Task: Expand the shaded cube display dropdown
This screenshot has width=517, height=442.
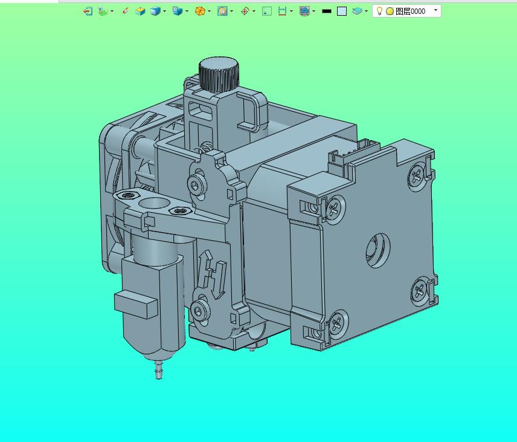Action: point(164,11)
